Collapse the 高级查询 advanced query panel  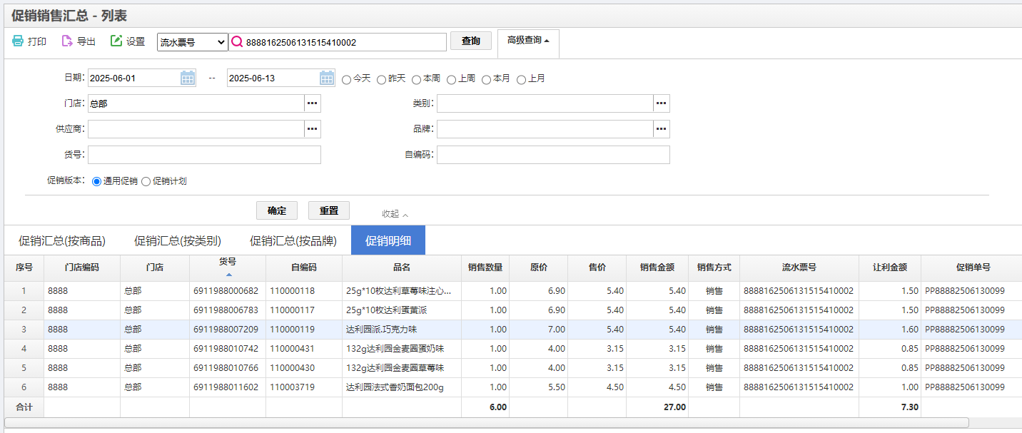[x=528, y=41]
